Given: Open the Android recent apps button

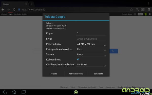Looking at the screenshot, I should [24, 92].
